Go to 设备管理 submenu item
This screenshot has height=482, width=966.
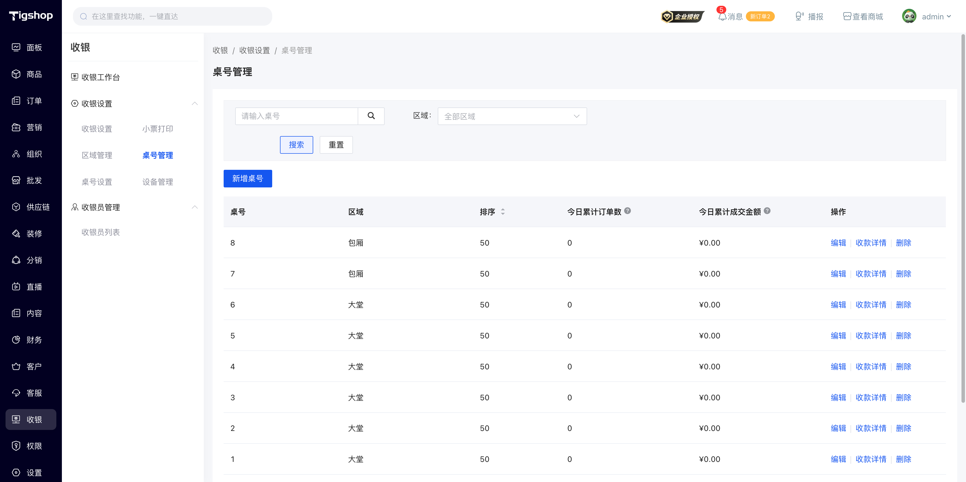(157, 182)
